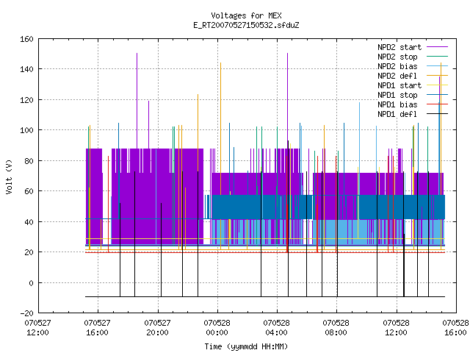The width and height of the screenshot is (470, 353).
Task: Click the NPD2 stop green legend line
Action: [x=437, y=57]
